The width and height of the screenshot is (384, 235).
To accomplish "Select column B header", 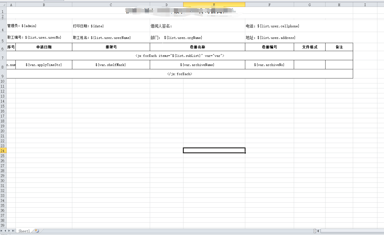I will (x=44, y=4).
